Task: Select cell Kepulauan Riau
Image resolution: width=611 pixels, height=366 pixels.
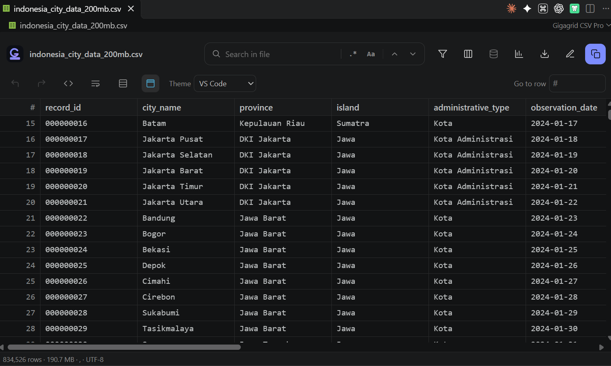Action: point(283,123)
